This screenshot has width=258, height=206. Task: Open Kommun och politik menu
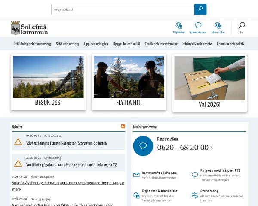coord(230,44)
